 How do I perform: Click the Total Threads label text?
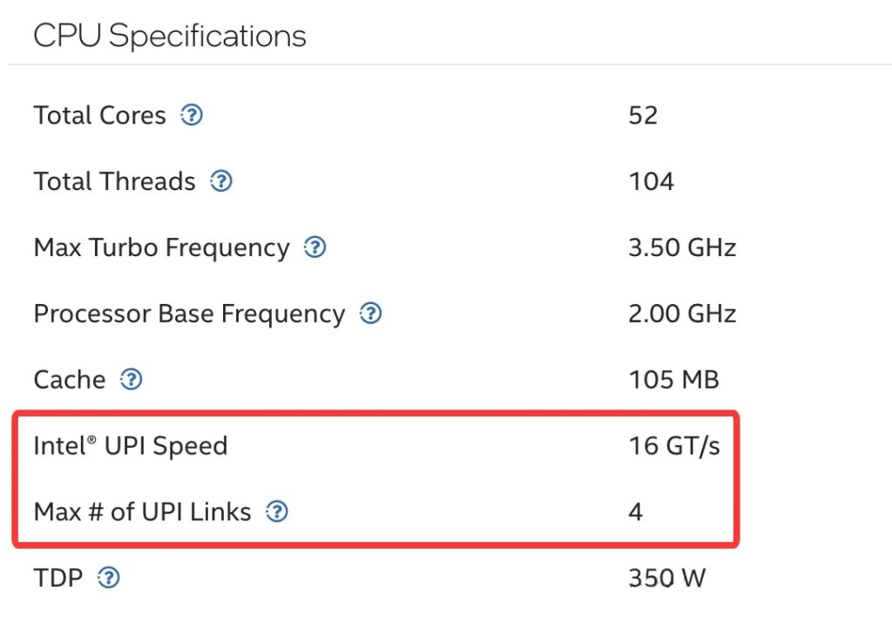point(114,181)
